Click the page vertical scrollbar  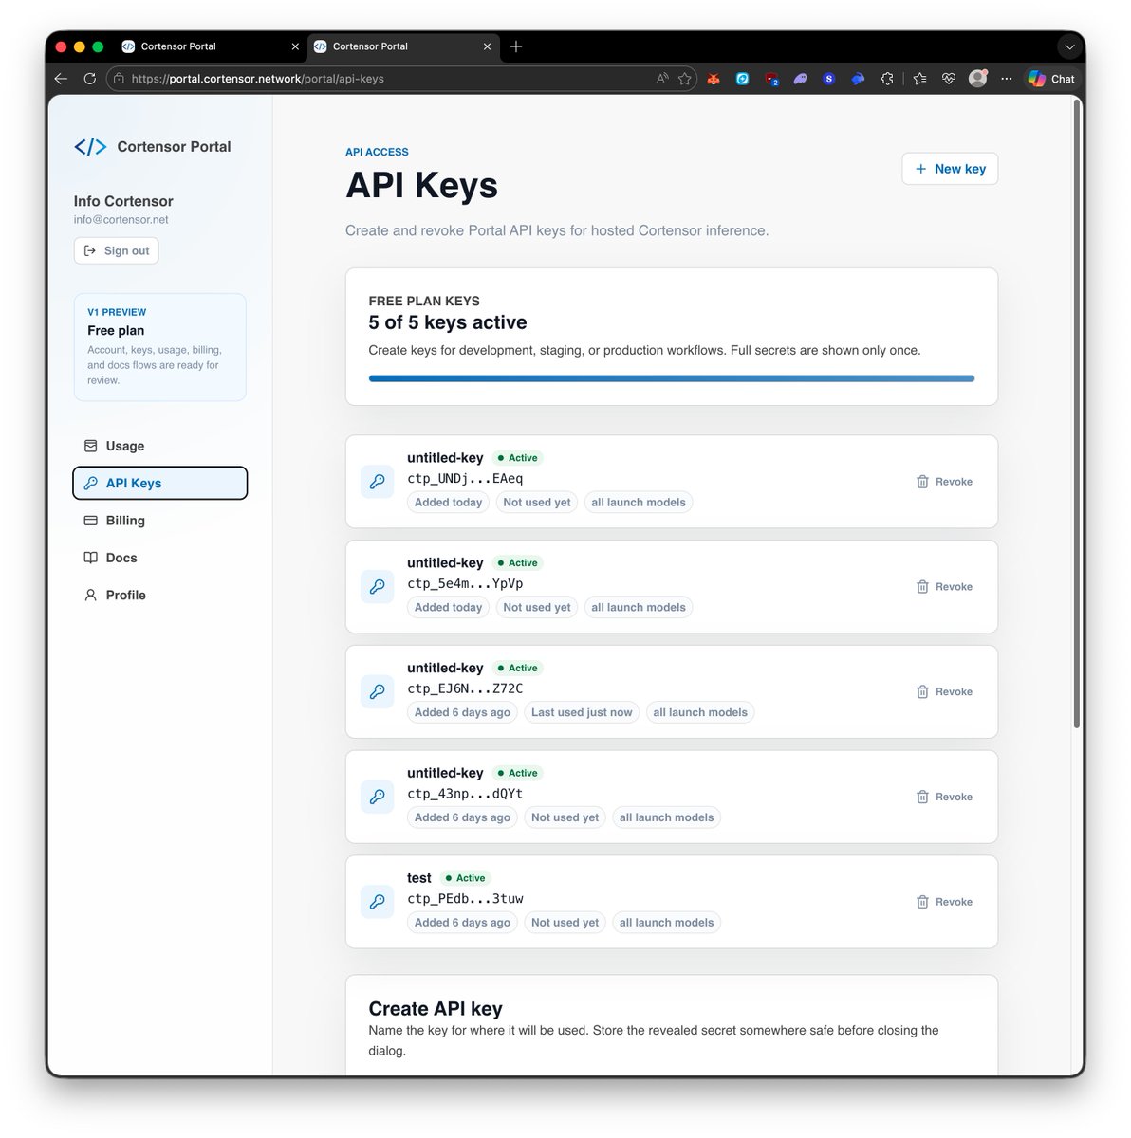click(x=1077, y=413)
